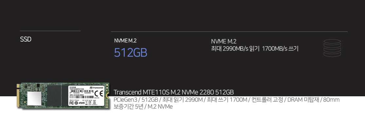Click the Transcend logo on the SSD label
The width and height of the screenshot is (365, 131).
pos(96,88)
